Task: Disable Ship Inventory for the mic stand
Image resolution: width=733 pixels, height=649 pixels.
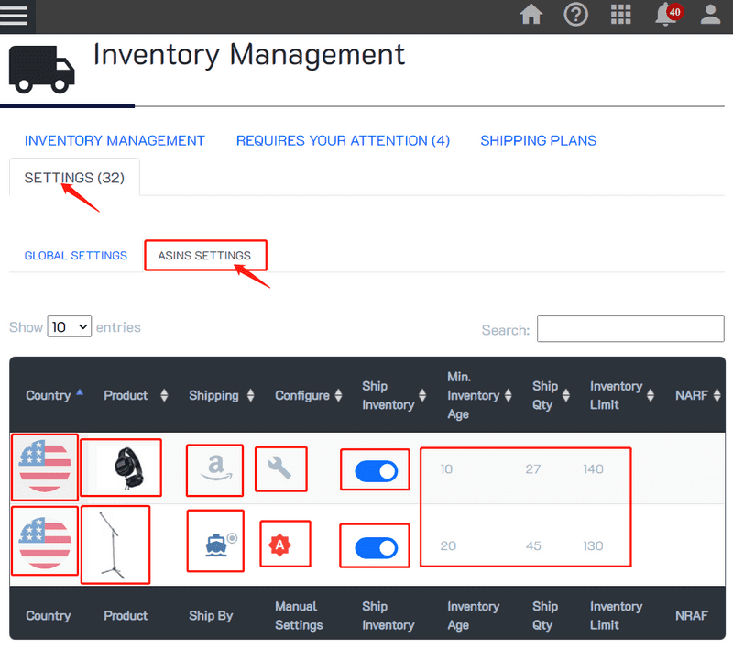Action: tap(375, 545)
